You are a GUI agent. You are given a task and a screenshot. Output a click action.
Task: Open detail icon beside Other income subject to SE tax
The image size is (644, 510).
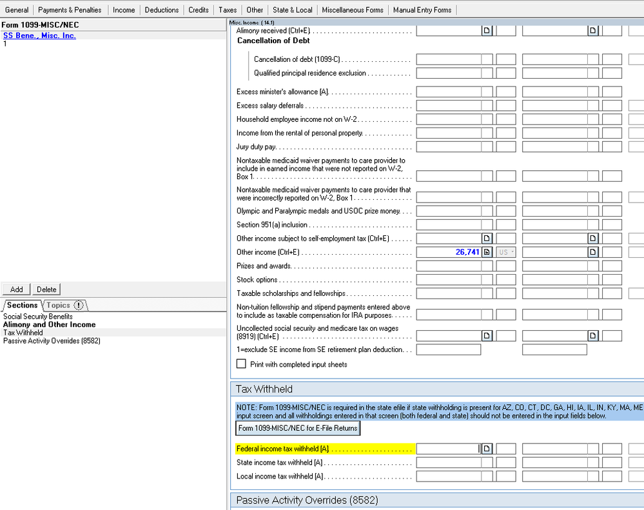[487, 238]
